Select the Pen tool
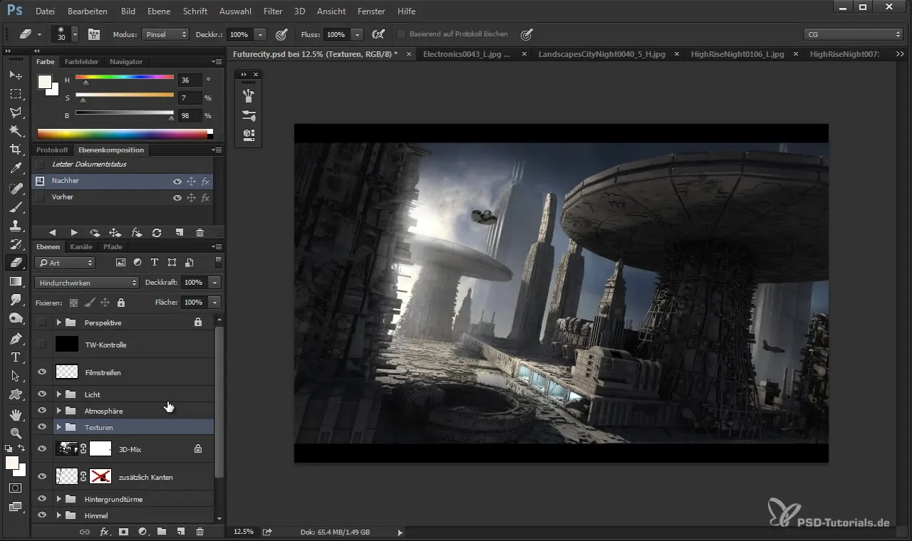 15,338
